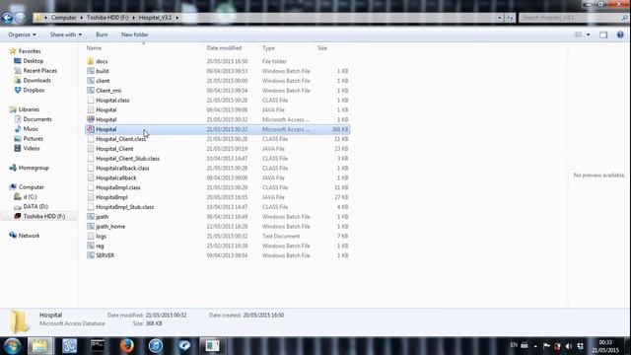Select HospitalImpl.class file

tap(118, 187)
